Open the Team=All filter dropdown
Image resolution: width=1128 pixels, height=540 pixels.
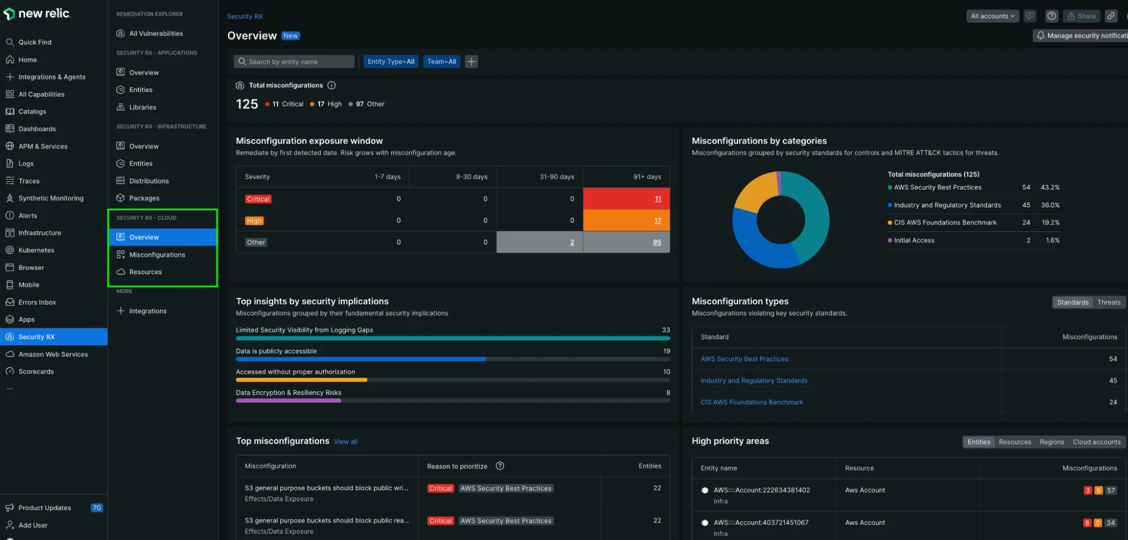coord(441,62)
